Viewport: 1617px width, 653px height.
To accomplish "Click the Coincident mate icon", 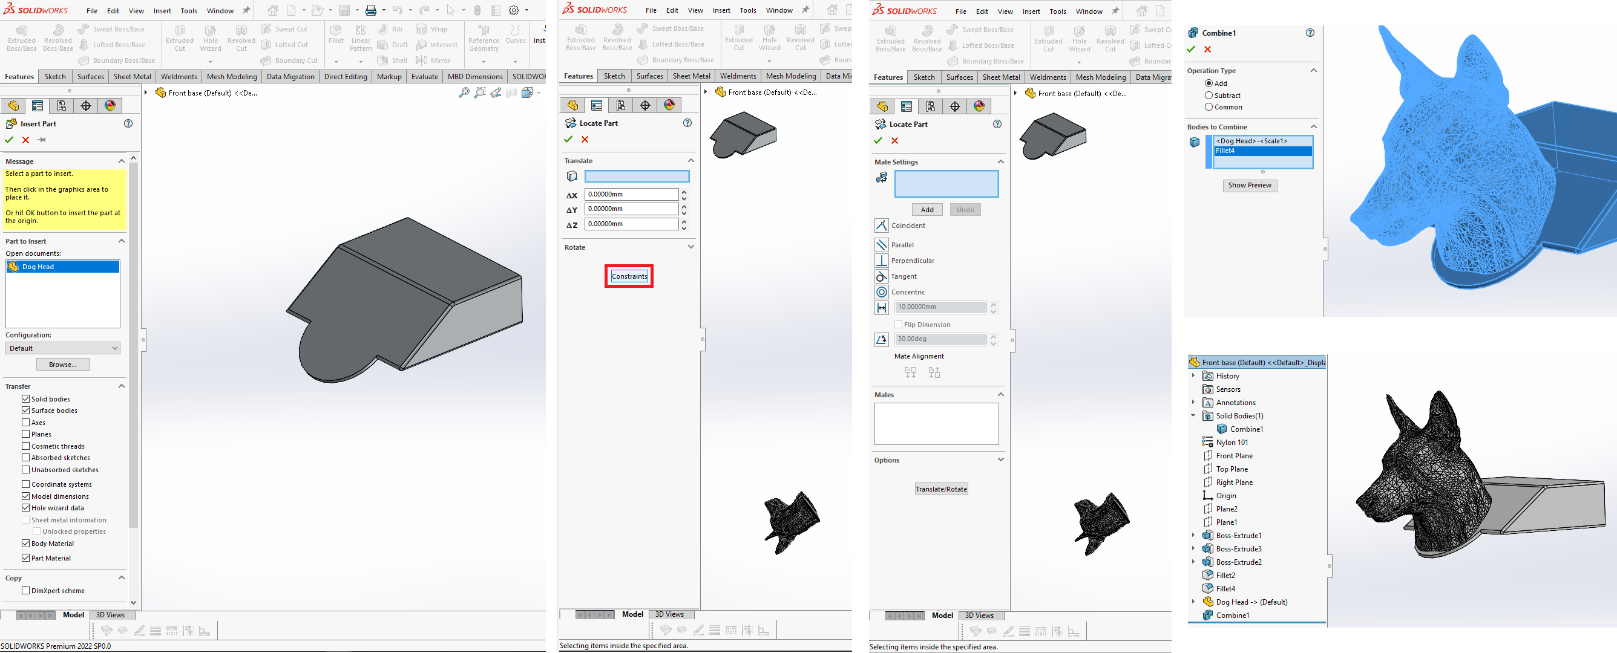I will pos(881,226).
